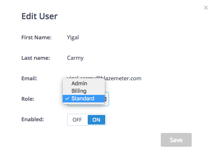Image resolution: width=213 pixels, height=153 pixels.
Task: Click the Role dropdown up-down arrows
Action: click(x=106, y=99)
